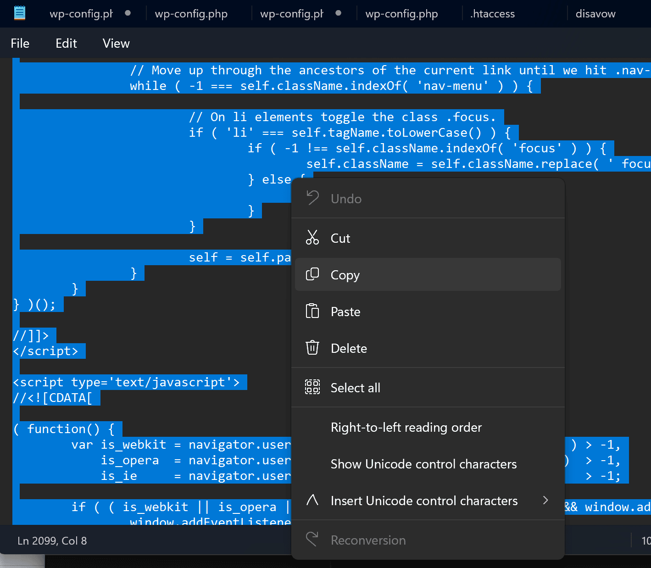
Task: Switch to the .htaccess tab
Action: 493,13
